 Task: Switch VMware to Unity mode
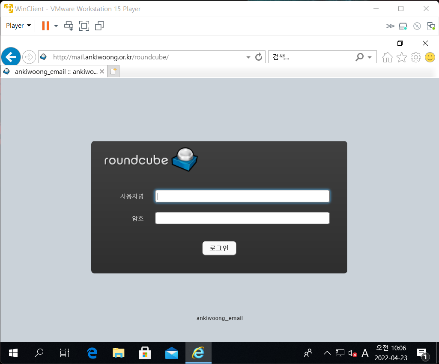(x=99, y=26)
